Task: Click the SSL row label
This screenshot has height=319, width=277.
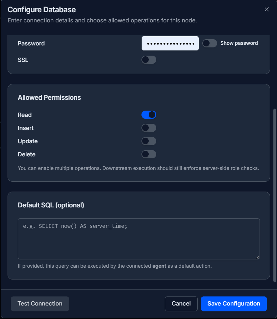Action: tap(22, 60)
